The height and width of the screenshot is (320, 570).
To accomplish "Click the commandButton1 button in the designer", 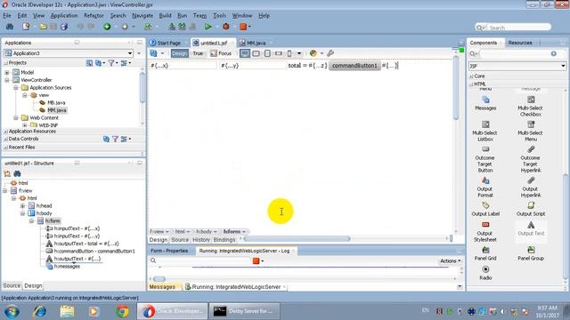I will [354, 66].
